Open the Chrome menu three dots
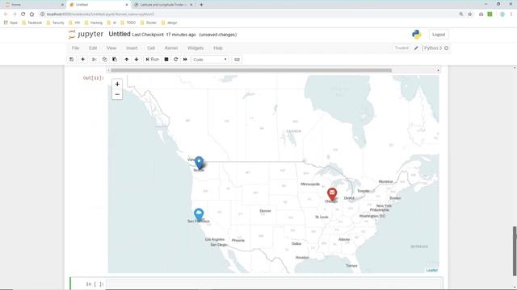517x290 pixels. [511, 14]
